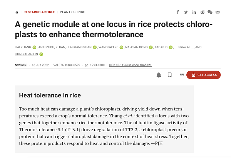Share article by email icon
Screen dimensions: 231x158
coord(218,12)
